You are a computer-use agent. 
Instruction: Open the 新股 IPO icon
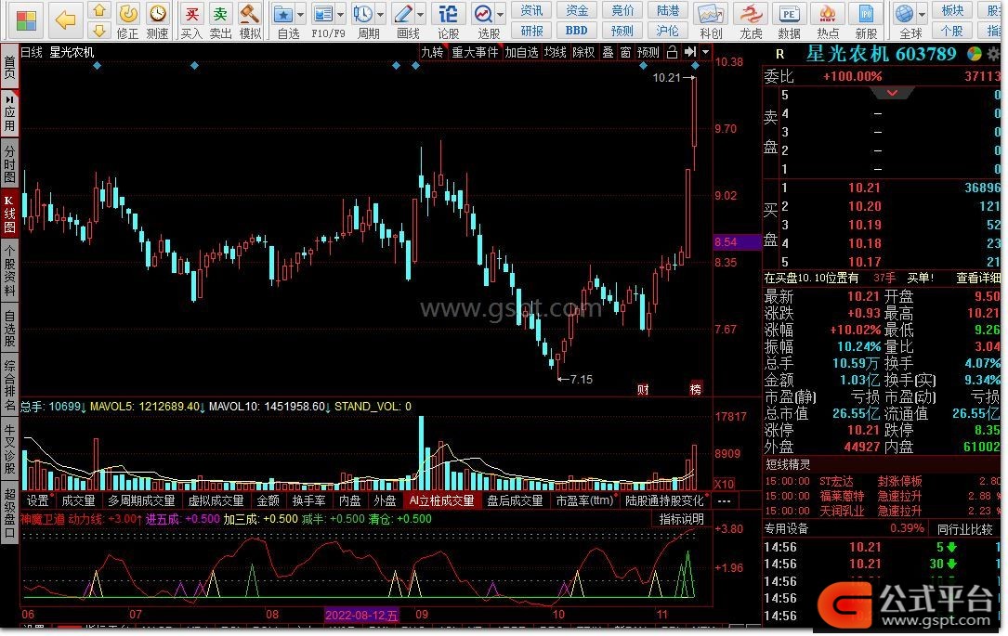866,14
